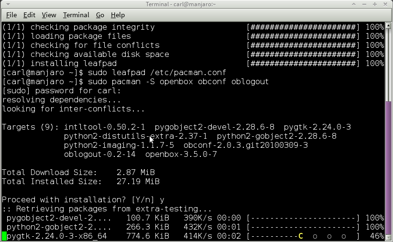This screenshot has height=242, width=393.
Task: Open the Go menu
Action: pyautogui.click(x=100, y=15)
